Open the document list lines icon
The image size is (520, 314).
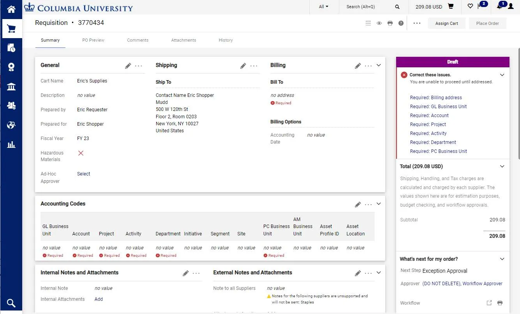pos(368,23)
